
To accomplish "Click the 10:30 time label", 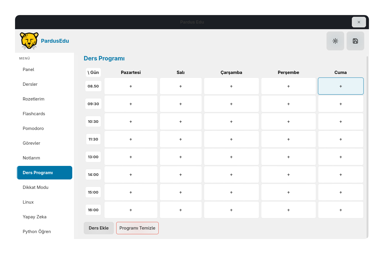I will [93, 121].
